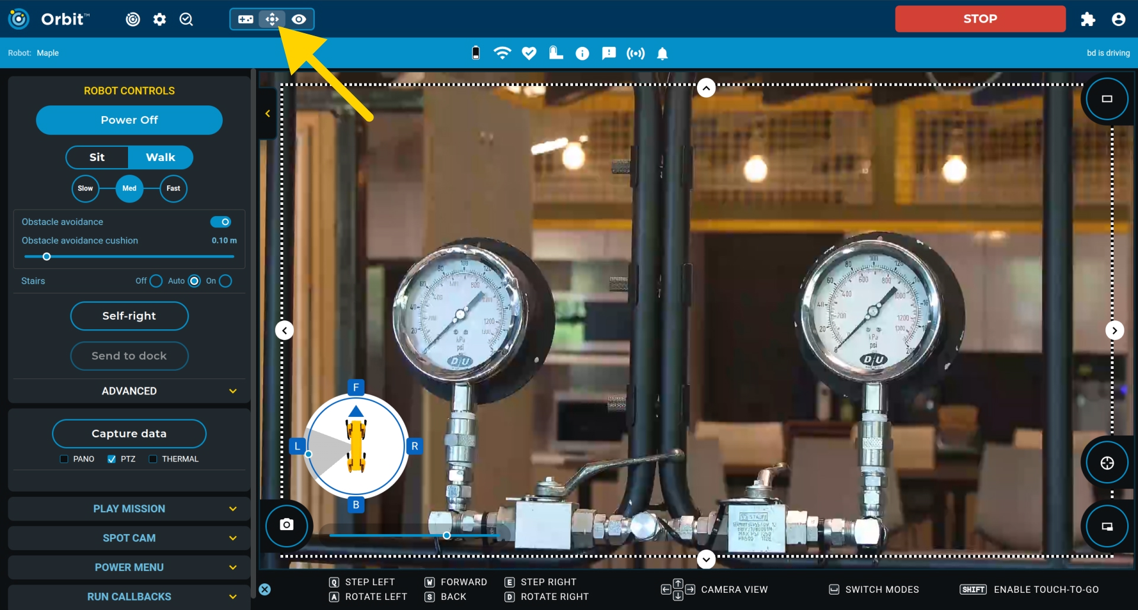Click the checkmark magnifier inspections icon
The height and width of the screenshot is (610, 1138).
point(186,20)
